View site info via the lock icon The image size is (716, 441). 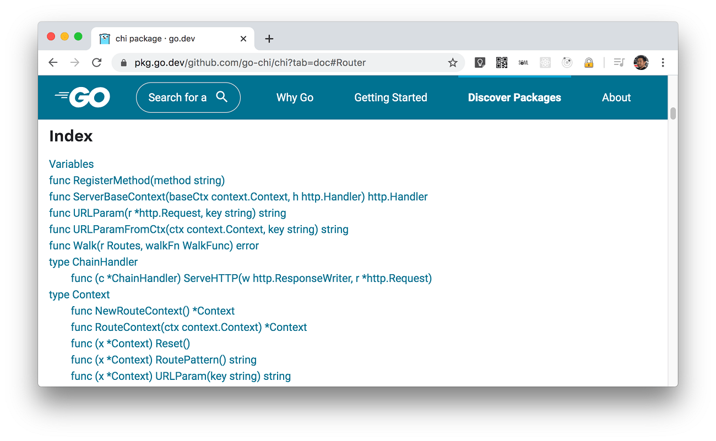click(123, 63)
